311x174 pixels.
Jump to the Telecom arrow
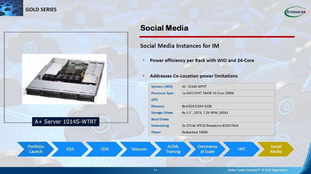[138, 149]
